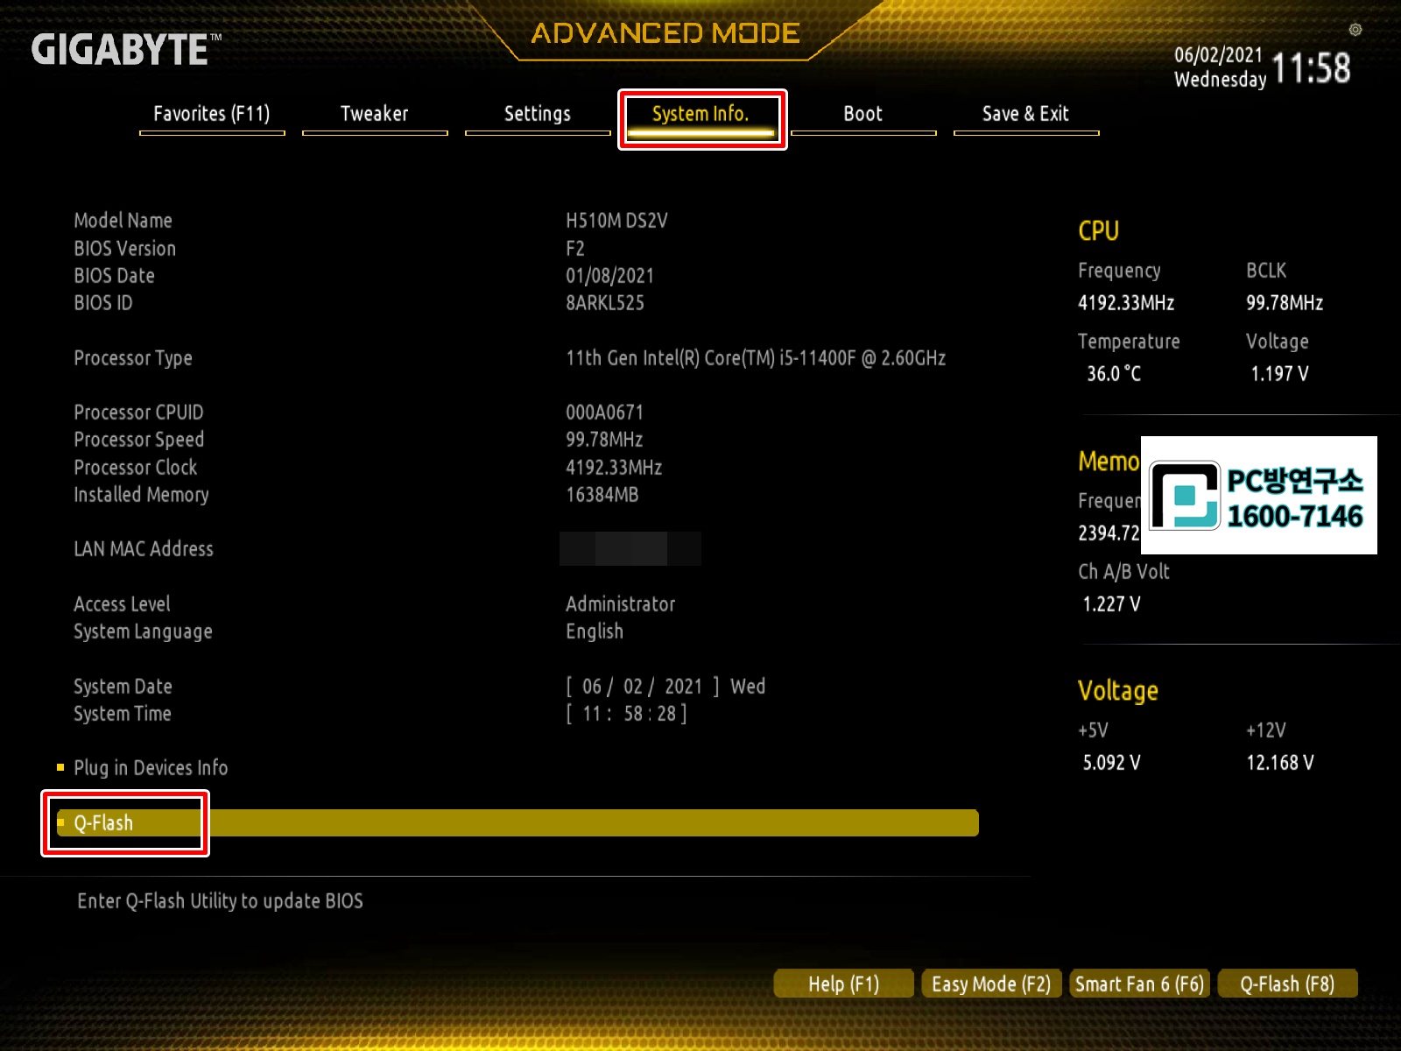Click the +12V reading 12.168 V
Image resolution: width=1401 pixels, height=1051 pixels.
(x=1280, y=763)
